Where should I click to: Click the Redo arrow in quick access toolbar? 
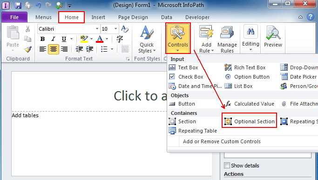click(48, 6)
